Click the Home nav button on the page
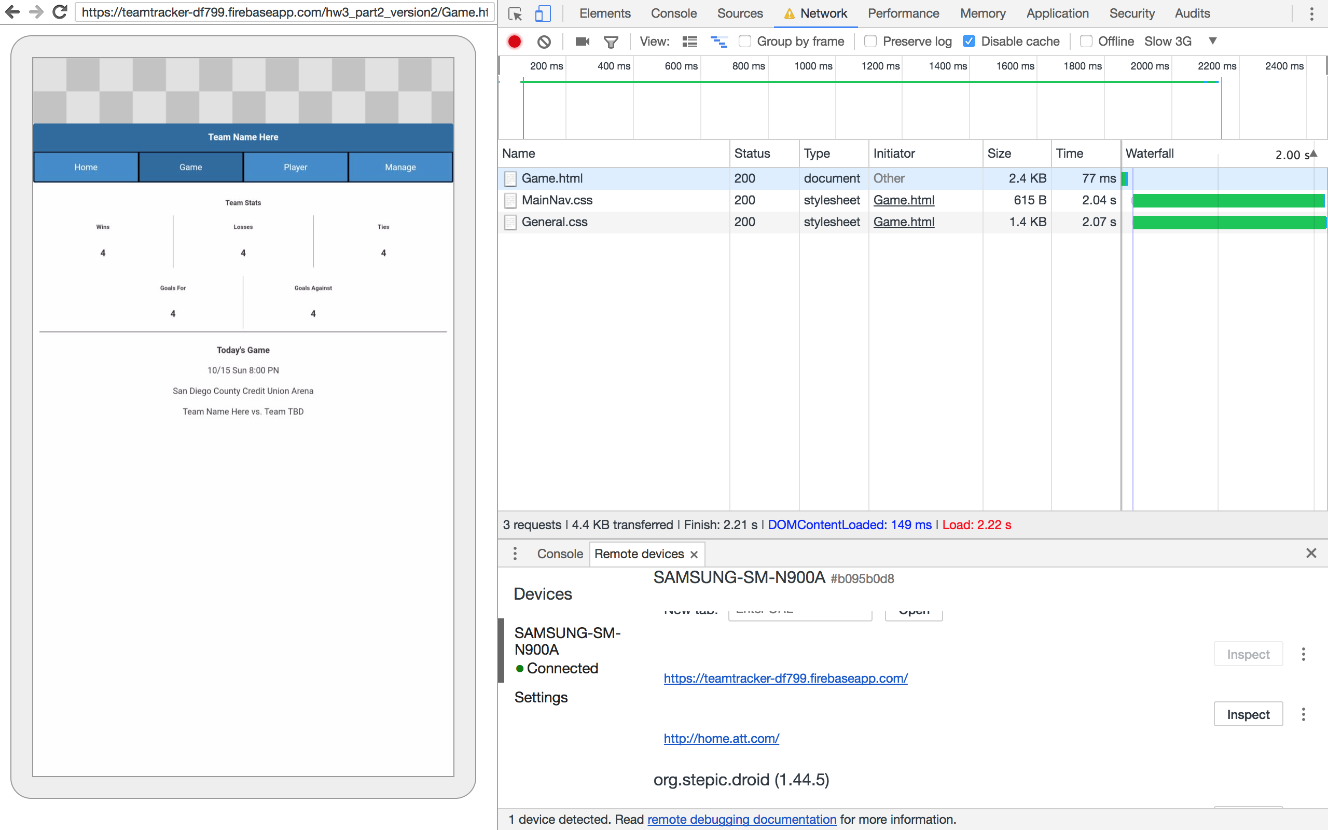 (x=86, y=167)
